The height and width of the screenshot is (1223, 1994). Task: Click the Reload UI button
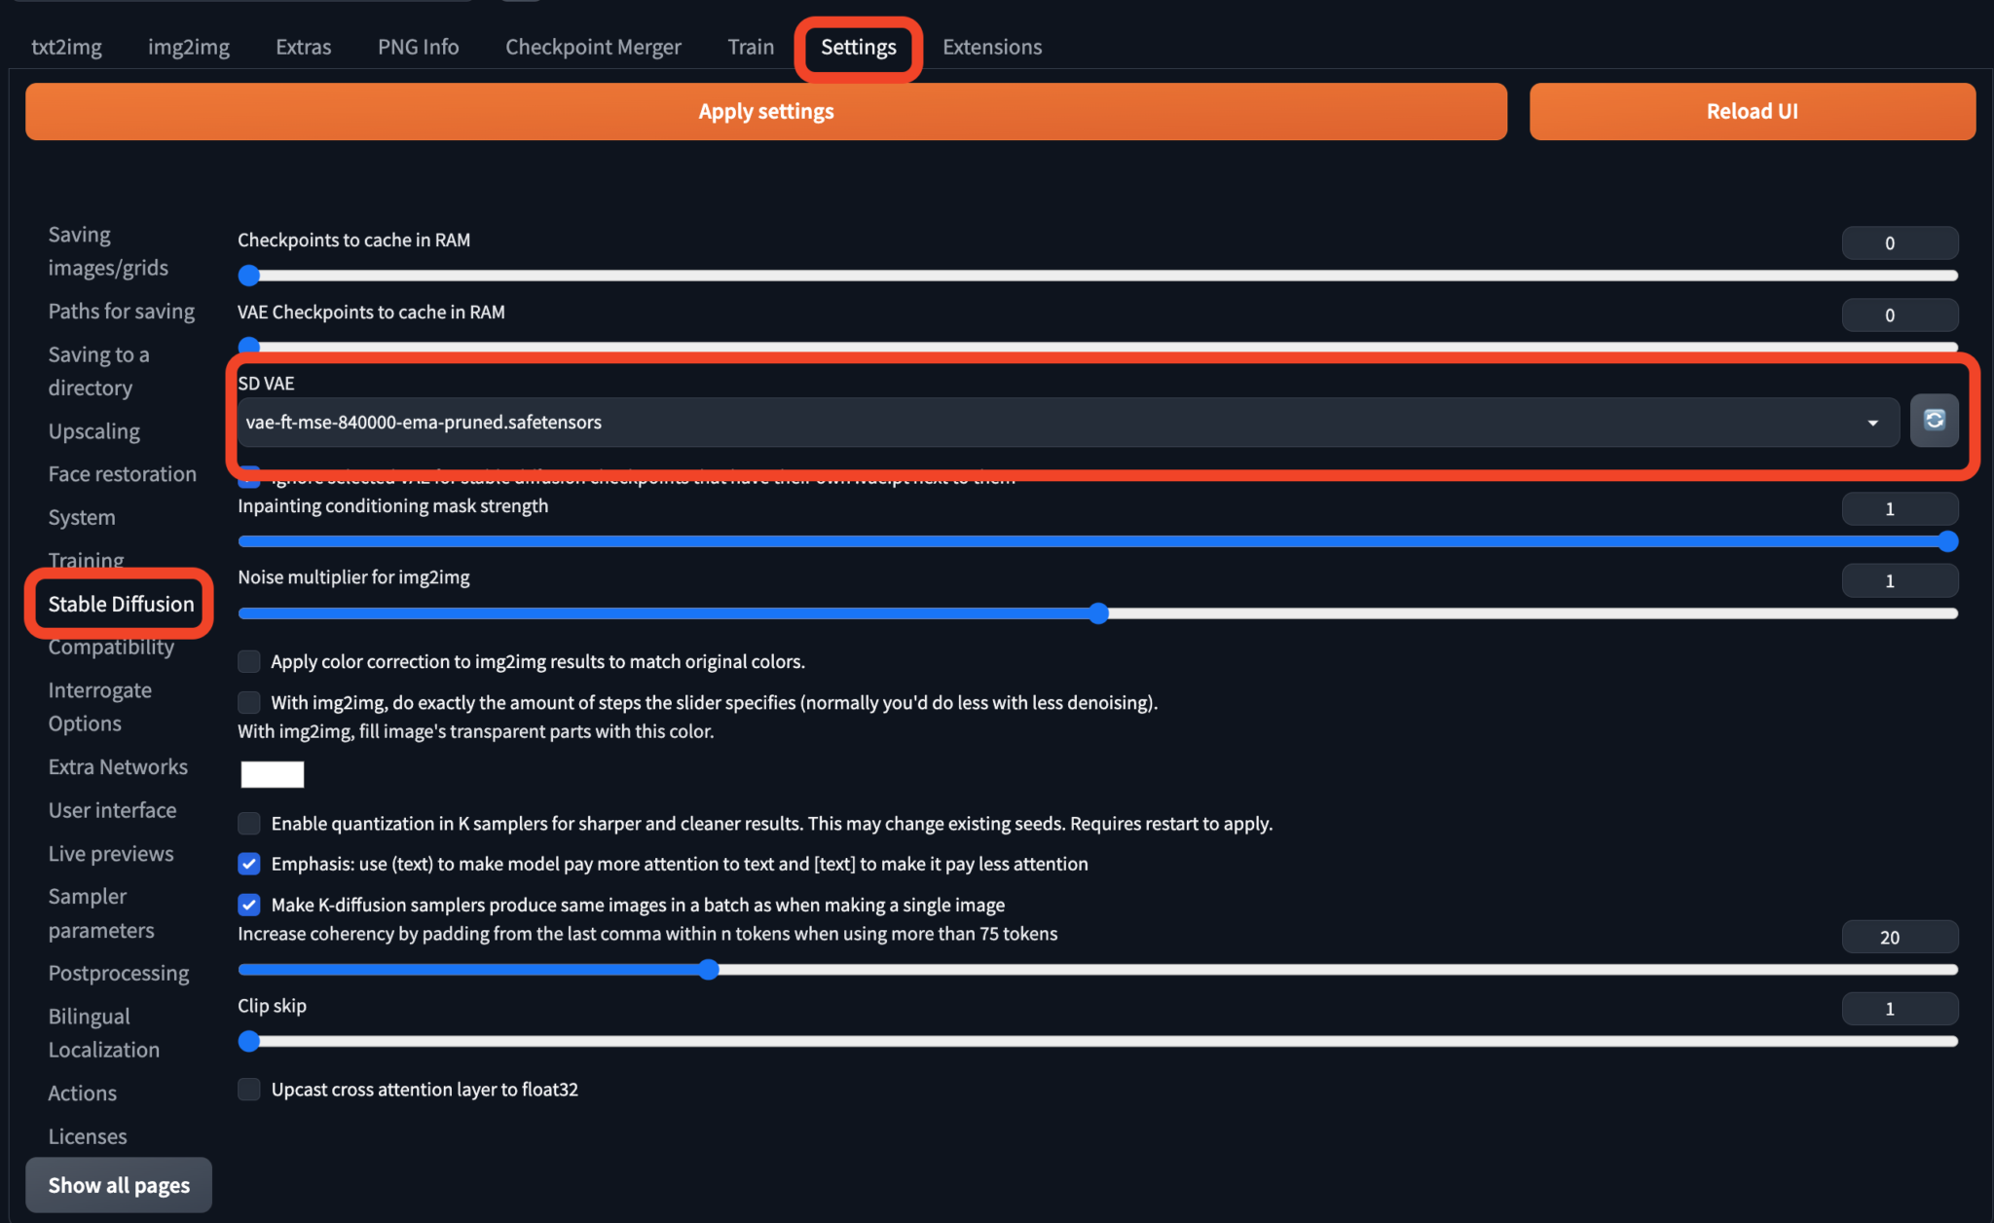click(1752, 111)
